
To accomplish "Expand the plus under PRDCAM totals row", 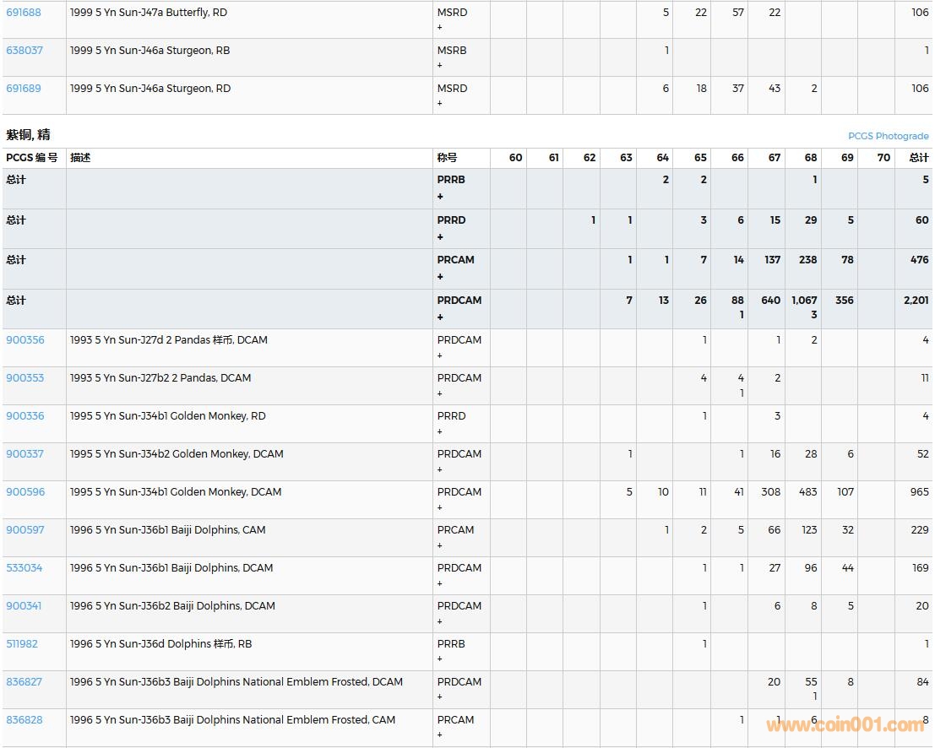I will (440, 317).
